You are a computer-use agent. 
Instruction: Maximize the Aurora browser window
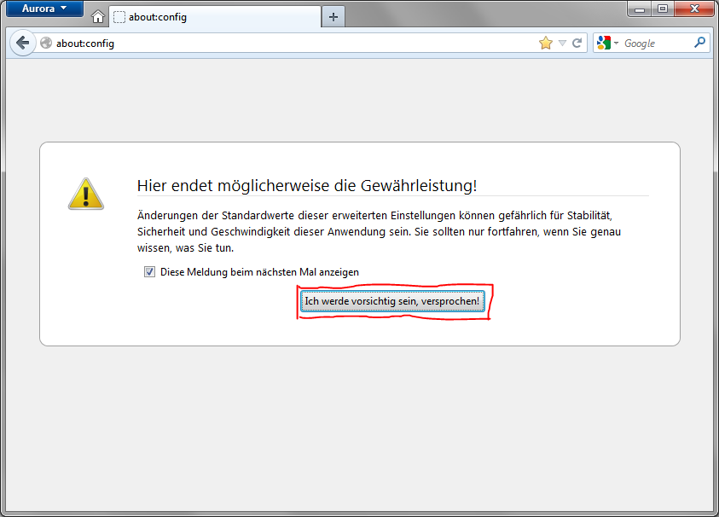tap(663, 9)
